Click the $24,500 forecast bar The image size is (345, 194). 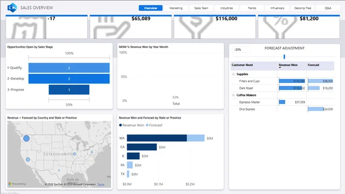coord(316,109)
